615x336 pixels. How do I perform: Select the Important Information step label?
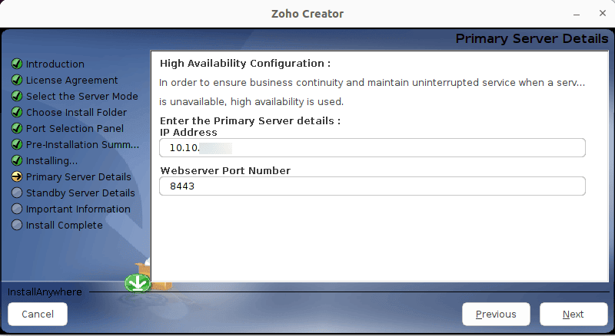(x=78, y=209)
